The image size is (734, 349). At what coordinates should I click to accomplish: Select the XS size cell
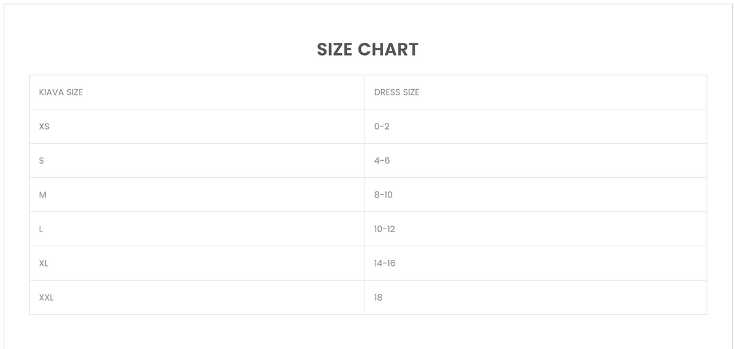point(44,127)
